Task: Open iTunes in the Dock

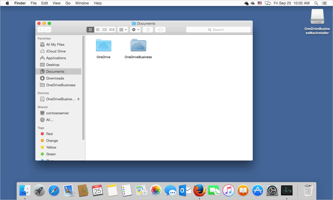Action: 229,191
